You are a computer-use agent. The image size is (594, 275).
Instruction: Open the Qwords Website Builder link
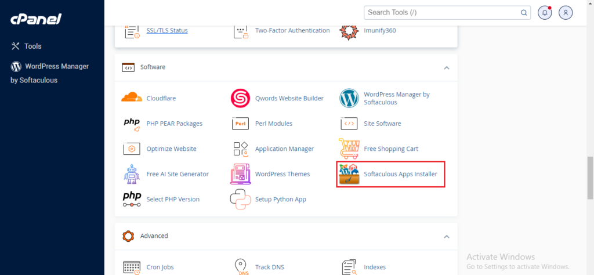289,99
